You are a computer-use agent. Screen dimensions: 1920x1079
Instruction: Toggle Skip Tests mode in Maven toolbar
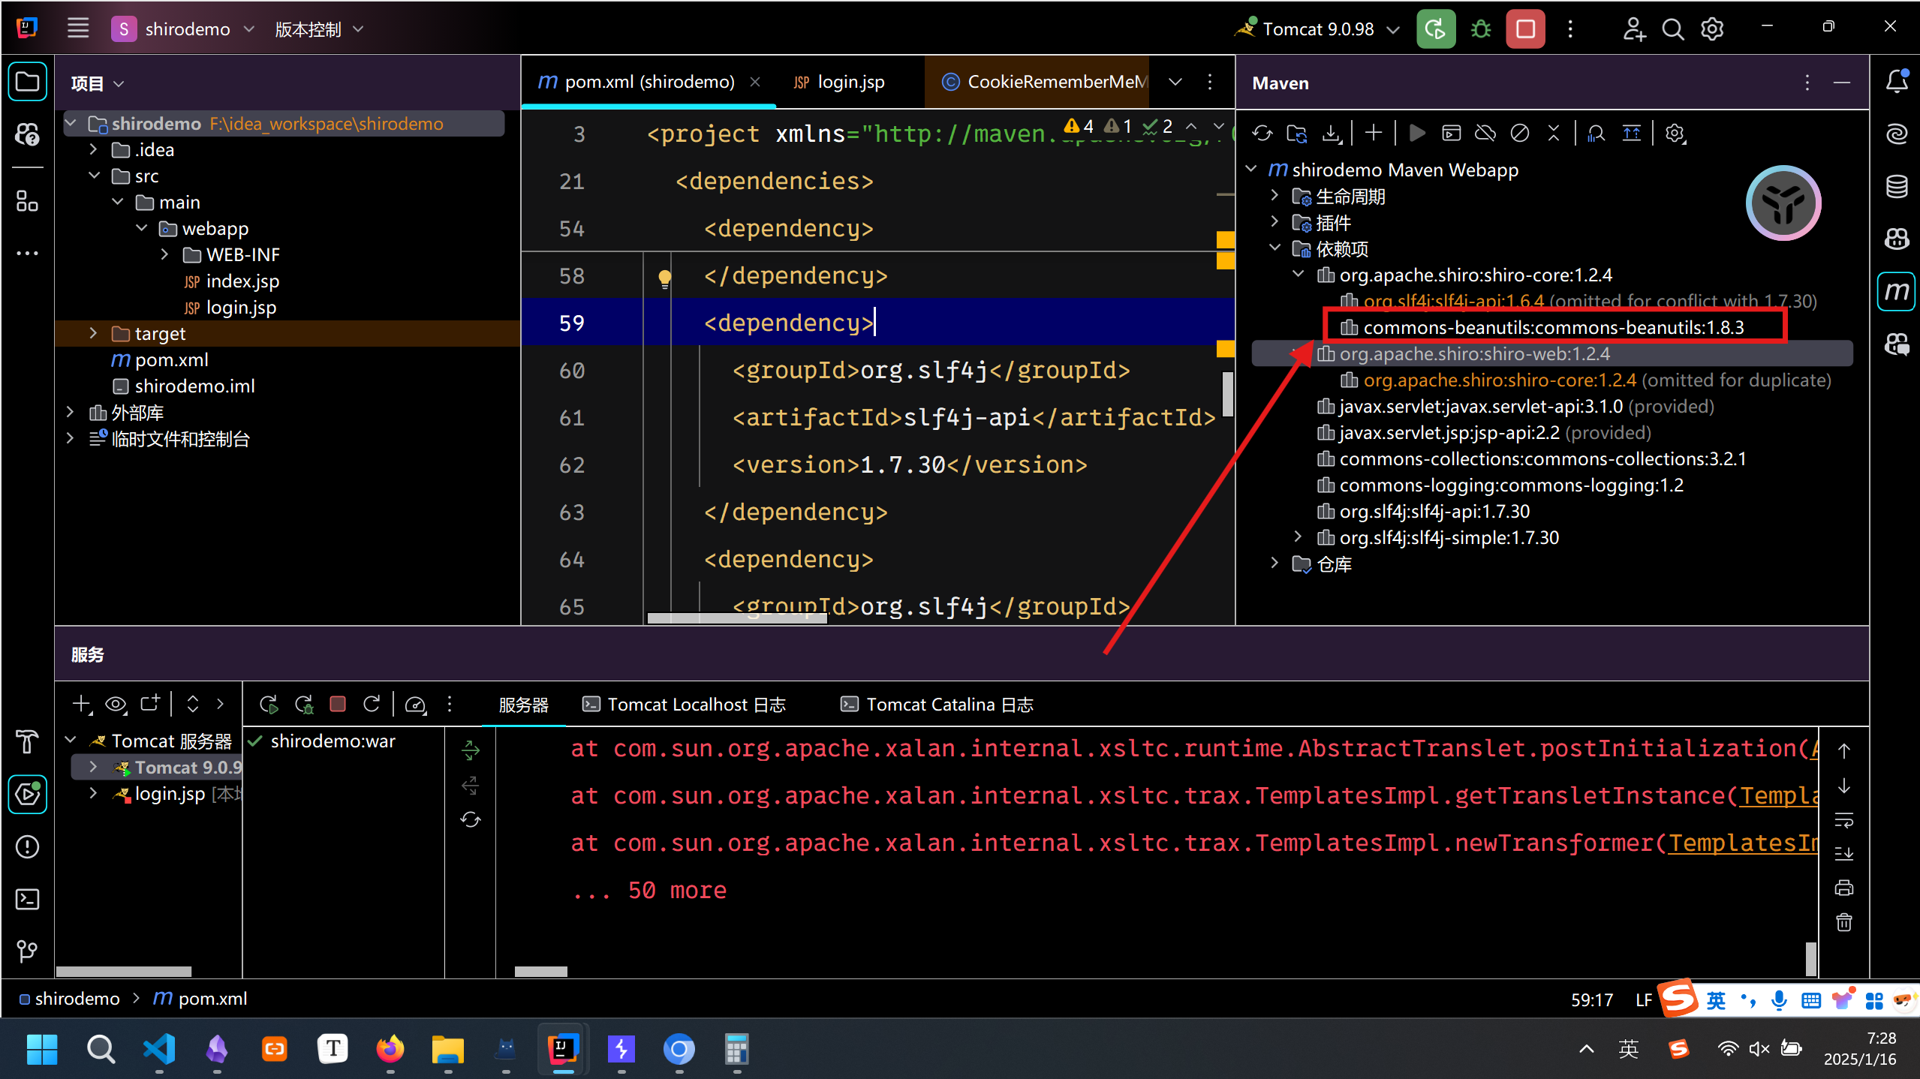1520,134
